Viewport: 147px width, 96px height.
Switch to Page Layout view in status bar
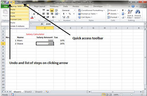[x=107, y=95]
